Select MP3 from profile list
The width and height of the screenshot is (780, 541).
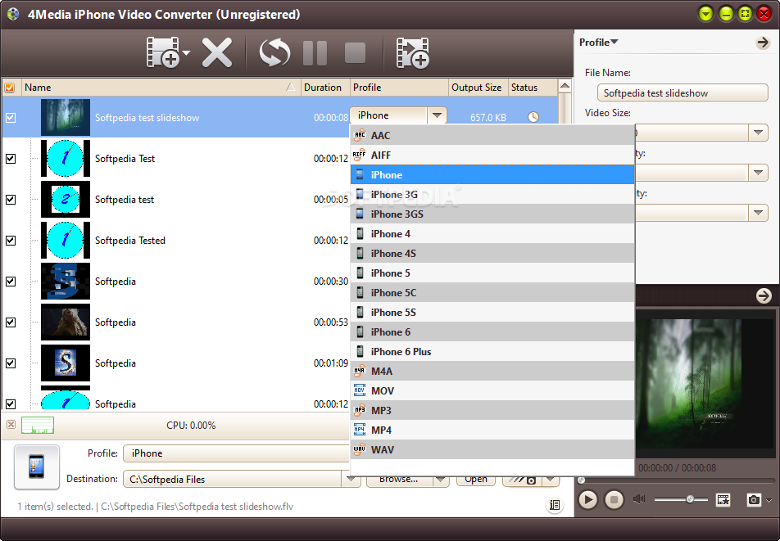(492, 410)
